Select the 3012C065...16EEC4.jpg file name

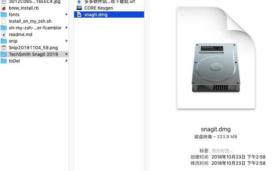click(35, 2)
